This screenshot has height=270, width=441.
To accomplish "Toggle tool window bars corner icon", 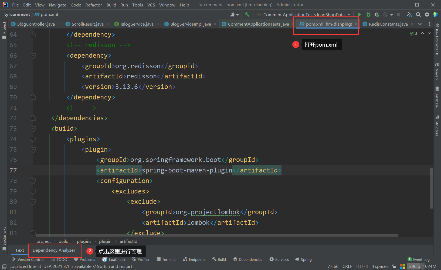I will pyautogui.click(x=4, y=266).
